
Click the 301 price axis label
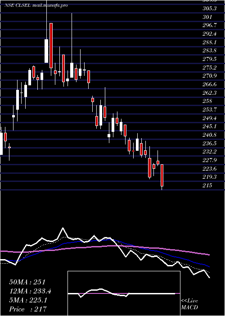tap(207, 17)
